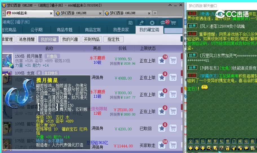Add the ¥9999.50 item to cart
Screen dimensions: 257x153
(173, 61)
